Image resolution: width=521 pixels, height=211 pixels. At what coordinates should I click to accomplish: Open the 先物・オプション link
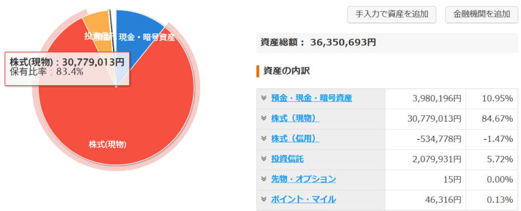click(303, 179)
